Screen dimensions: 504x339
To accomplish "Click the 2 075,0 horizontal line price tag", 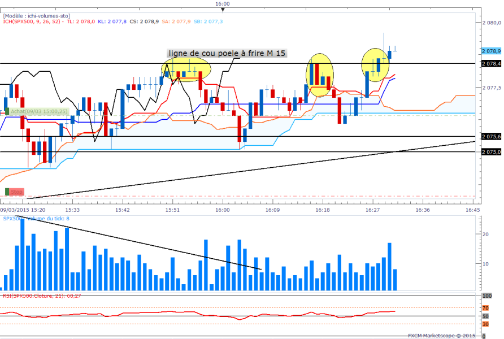I will point(491,152).
